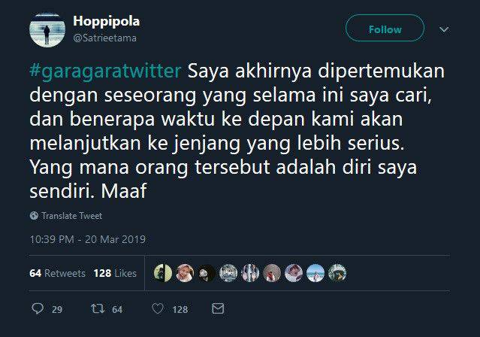Viewport: 480px width, 337px height.
Task: View the 128 Likes list
Action: (115, 273)
